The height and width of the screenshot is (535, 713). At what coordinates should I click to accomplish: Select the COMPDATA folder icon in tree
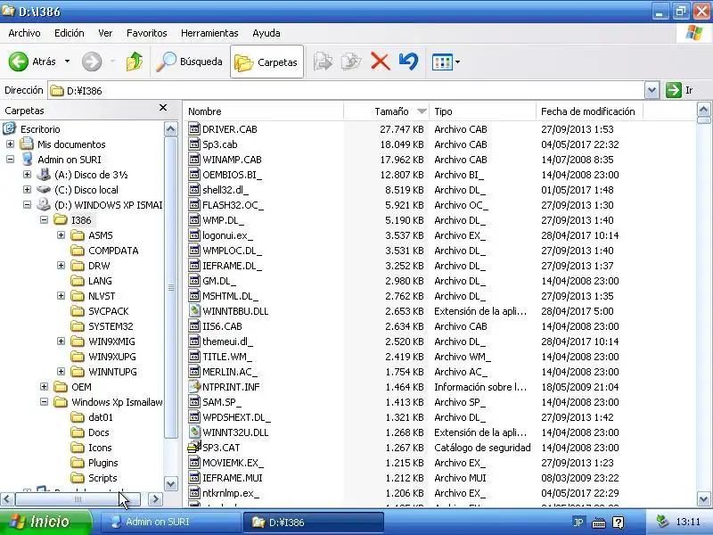(78, 251)
